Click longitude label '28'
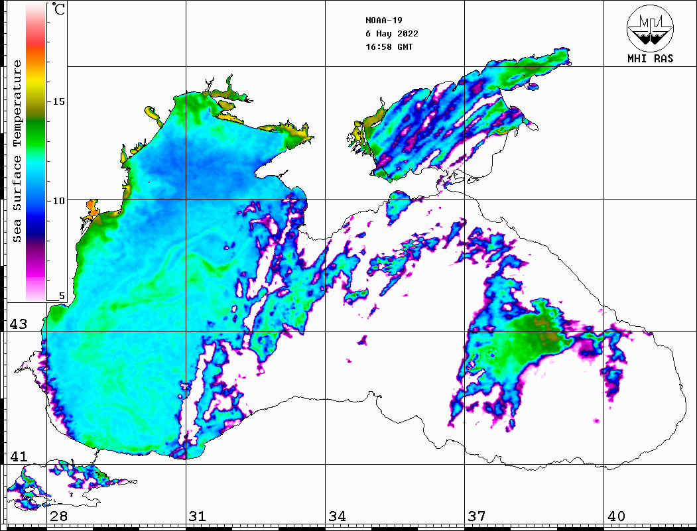This screenshot has width=697, height=531. (x=58, y=516)
